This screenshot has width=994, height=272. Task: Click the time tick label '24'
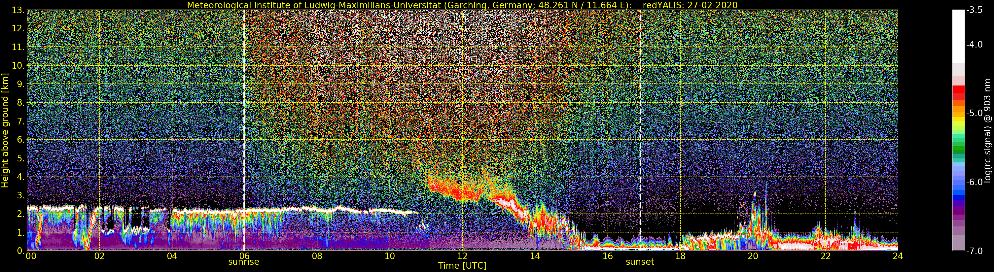[898, 256]
